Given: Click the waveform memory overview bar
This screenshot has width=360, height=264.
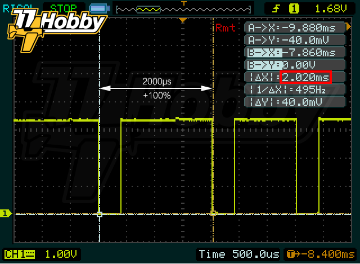Looking at the screenshot, I should coord(183,10).
